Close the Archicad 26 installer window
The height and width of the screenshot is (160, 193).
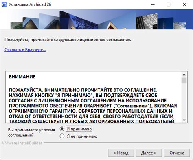(184, 4)
